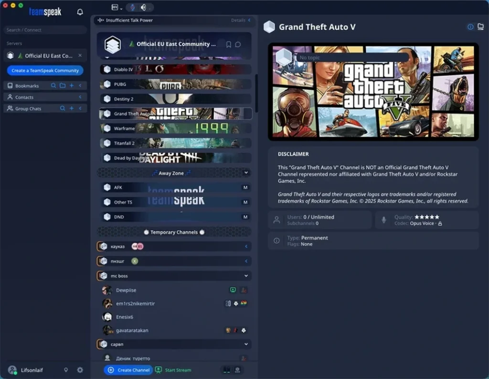This screenshot has height=379, width=489.
Task: Open the PUBG channel
Action: coord(176,84)
